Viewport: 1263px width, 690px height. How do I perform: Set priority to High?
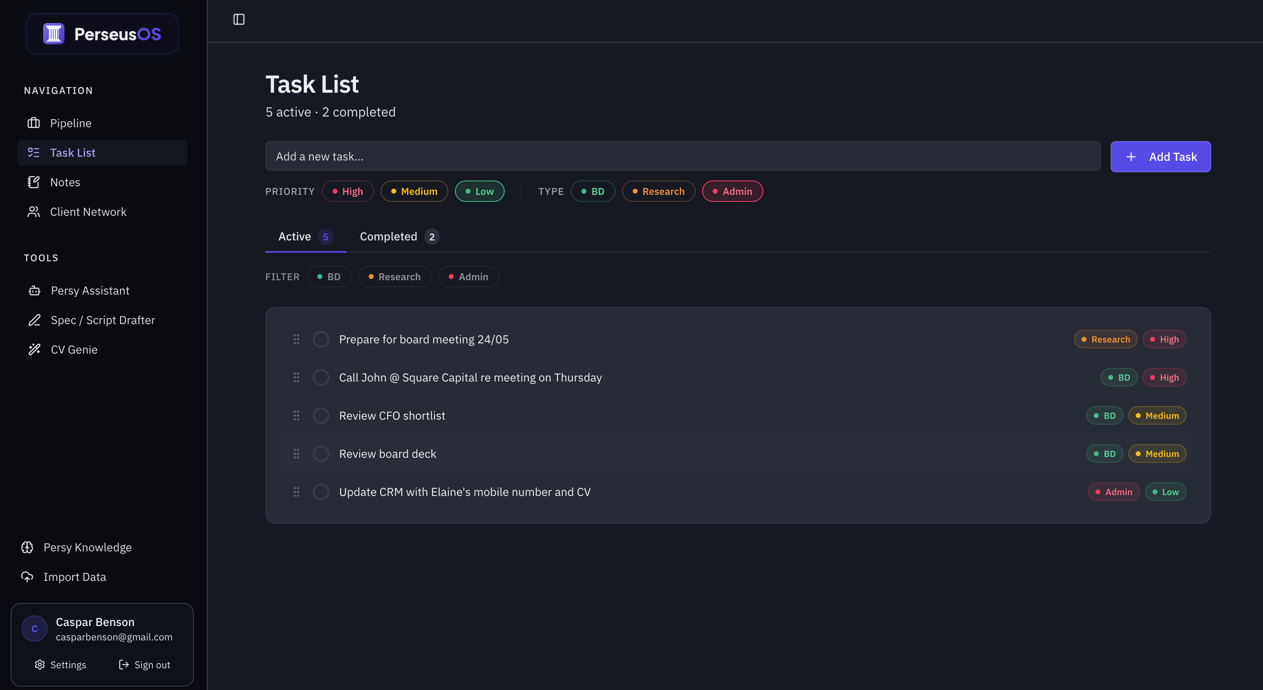(348, 191)
